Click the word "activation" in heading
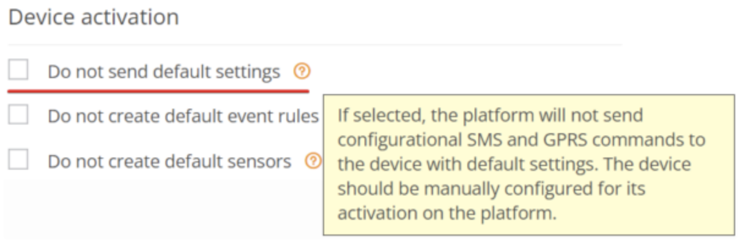 click(x=130, y=17)
